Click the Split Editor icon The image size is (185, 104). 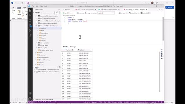pyautogui.click(x=159, y=10)
